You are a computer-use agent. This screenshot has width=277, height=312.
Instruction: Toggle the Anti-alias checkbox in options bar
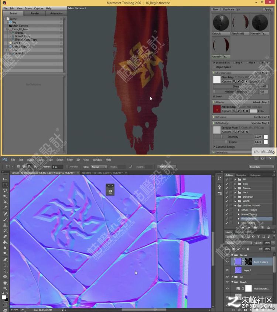(x=67, y=167)
